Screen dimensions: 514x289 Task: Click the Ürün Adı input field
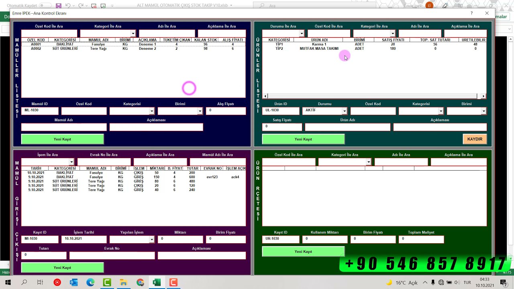coord(347,127)
